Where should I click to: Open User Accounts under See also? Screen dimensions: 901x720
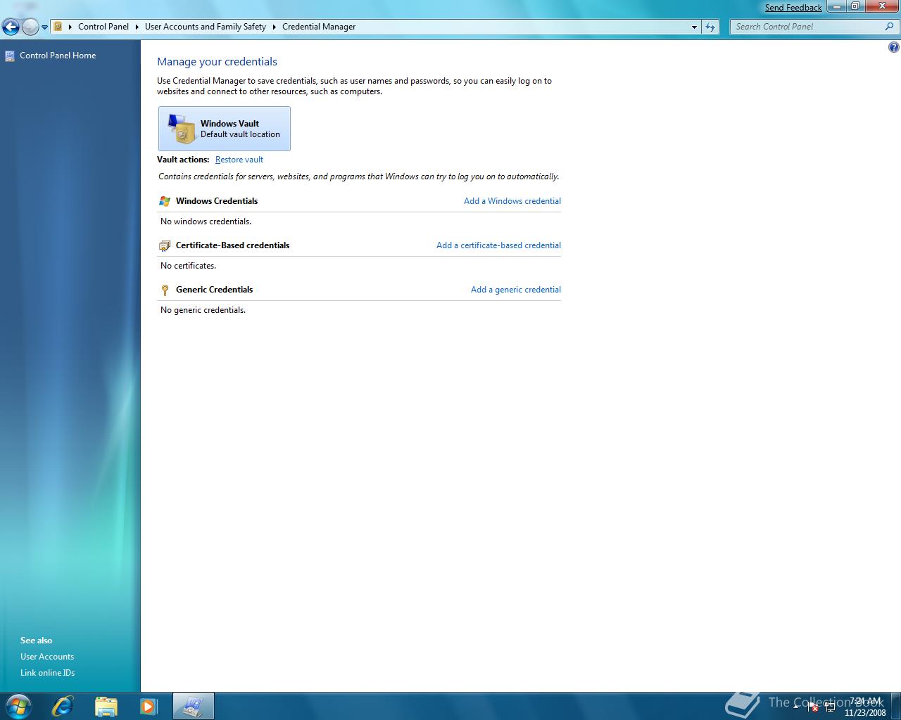[47, 657]
